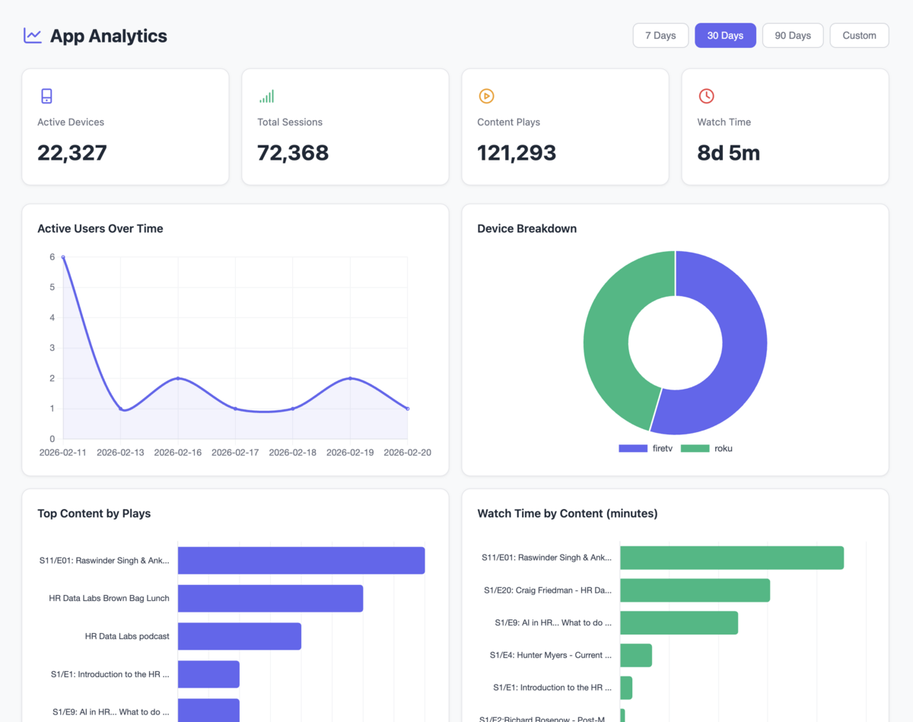913x722 pixels.
Task: Switch to the 30 Days tab
Action: pyautogui.click(x=724, y=35)
